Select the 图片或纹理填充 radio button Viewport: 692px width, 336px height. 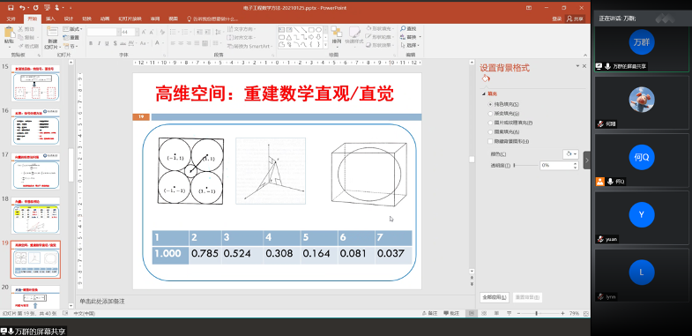pyautogui.click(x=490, y=123)
